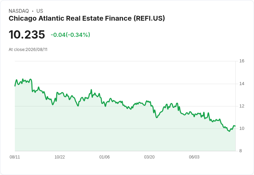
Task: Click the lowest dip of the price line
Action: coord(229,131)
